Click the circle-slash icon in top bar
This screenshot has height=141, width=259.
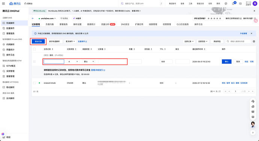coord(226,3)
